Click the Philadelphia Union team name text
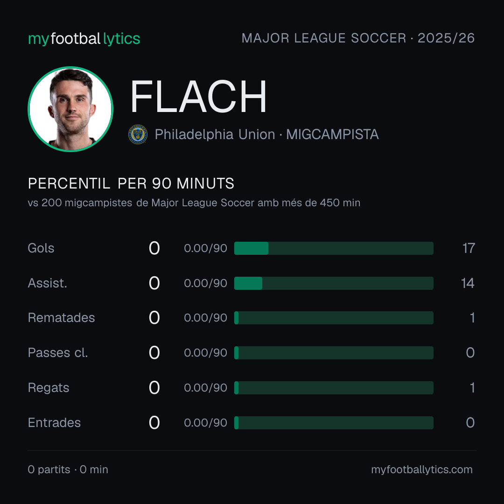The width and height of the screenshot is (504, 504). click(215, 134)
